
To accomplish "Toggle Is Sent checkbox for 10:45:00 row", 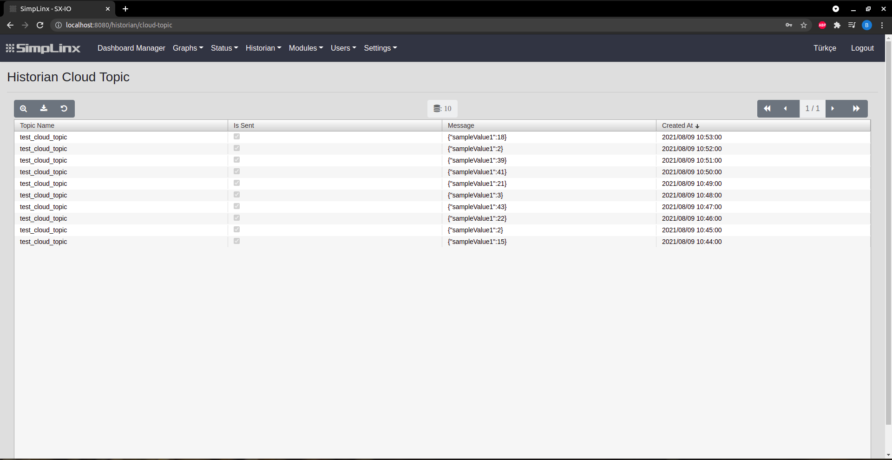I will pos(237,230).
